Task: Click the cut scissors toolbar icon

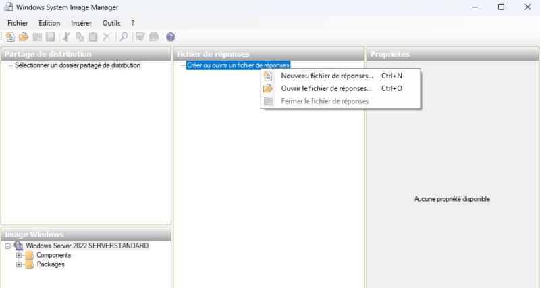Action: tap(66, 37)
